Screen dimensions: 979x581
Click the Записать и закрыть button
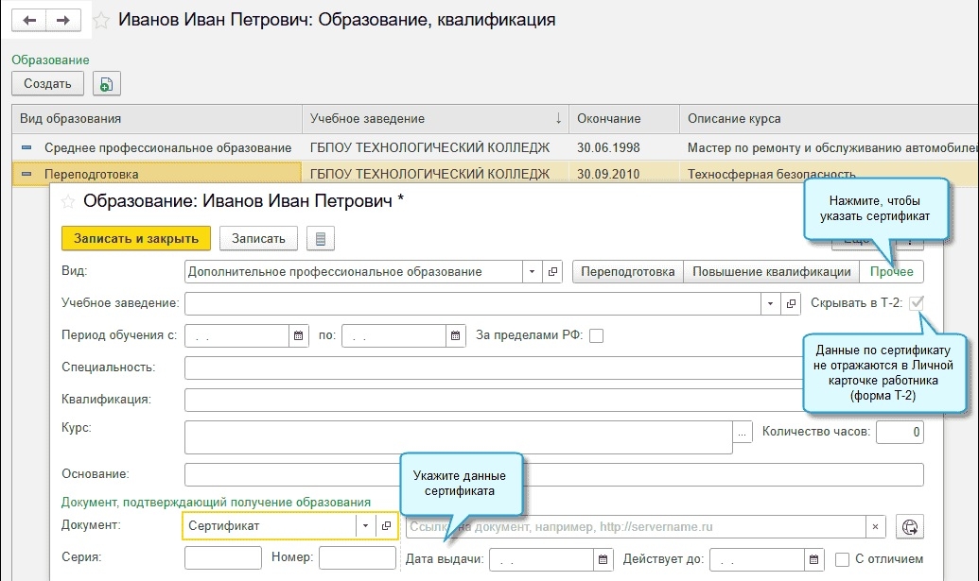[135, 239]
